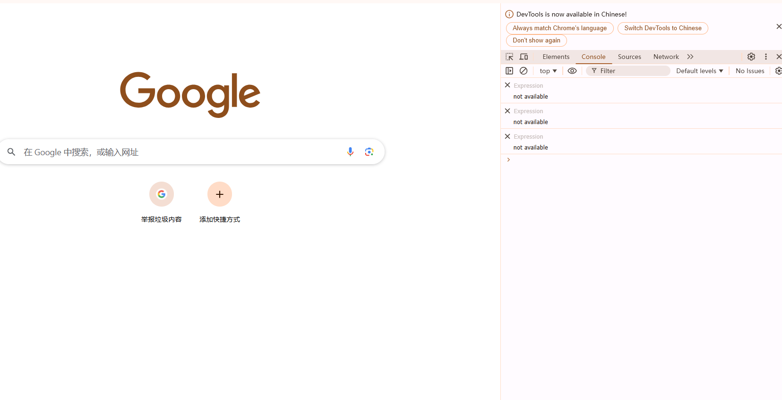Click the 'DevTools is now available in Chinese!' text

point(572,14)
